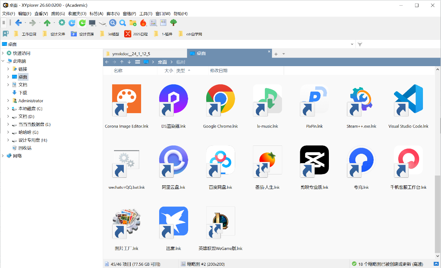Click the details list view toolbar icon
The width and height of the screenshot is (441, 268).
point(163,23)
